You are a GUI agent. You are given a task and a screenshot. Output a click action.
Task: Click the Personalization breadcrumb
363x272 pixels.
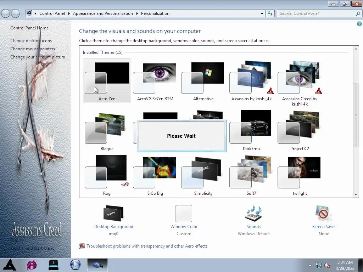click(x=155, y=13)
